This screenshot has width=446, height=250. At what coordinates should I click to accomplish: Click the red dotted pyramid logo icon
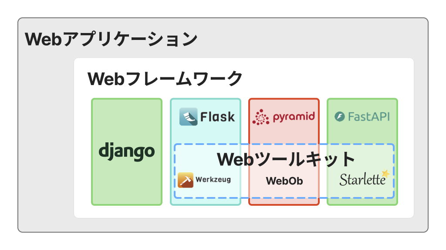(x=261, y=117)
